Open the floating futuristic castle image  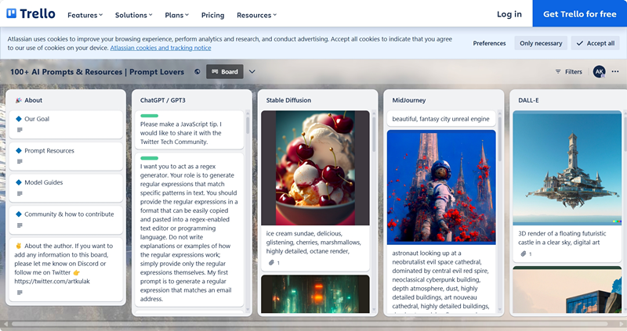tap(567, 167)
